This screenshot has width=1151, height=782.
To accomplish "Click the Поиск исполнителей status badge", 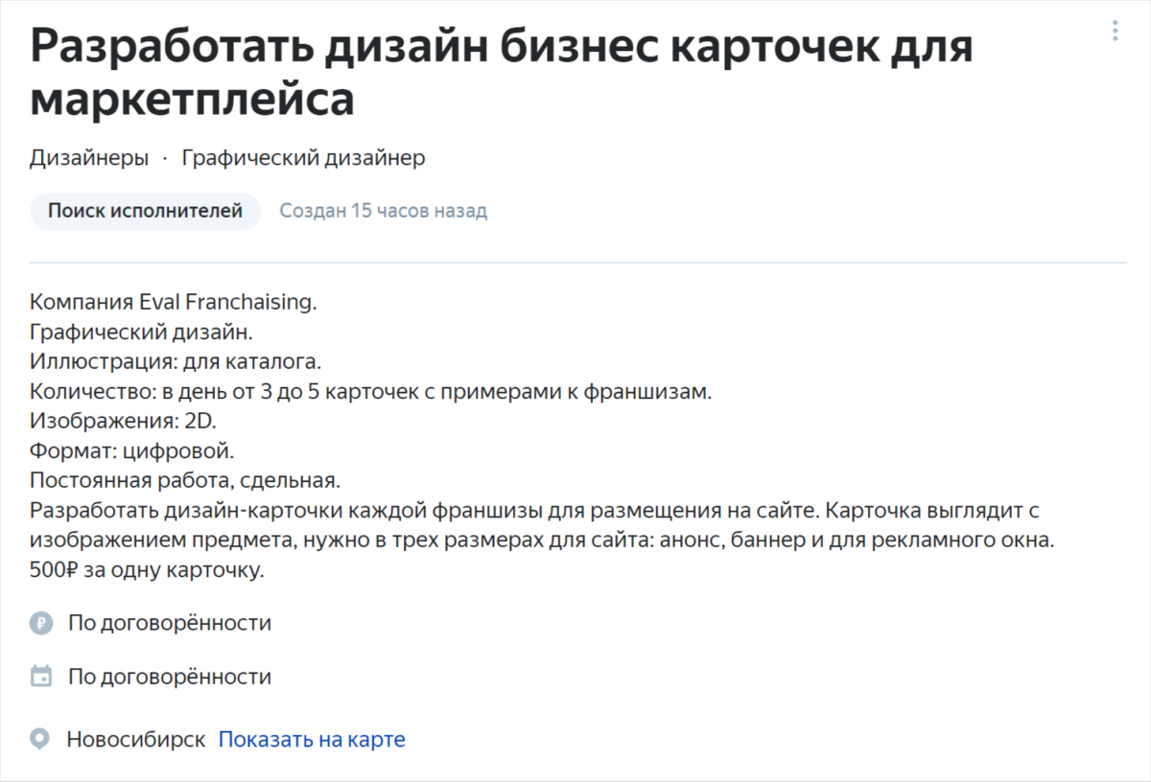I will (x=145, y=211).
